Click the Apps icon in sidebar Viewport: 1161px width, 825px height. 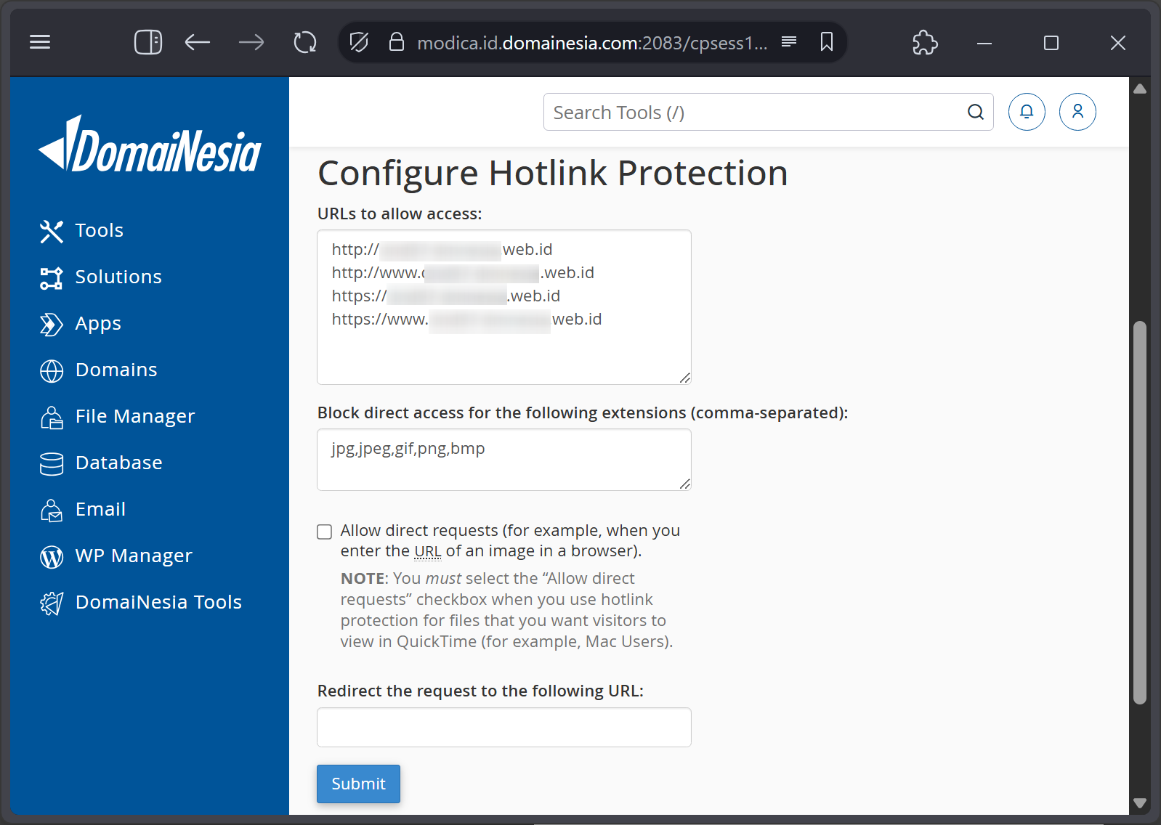[52, 324]
